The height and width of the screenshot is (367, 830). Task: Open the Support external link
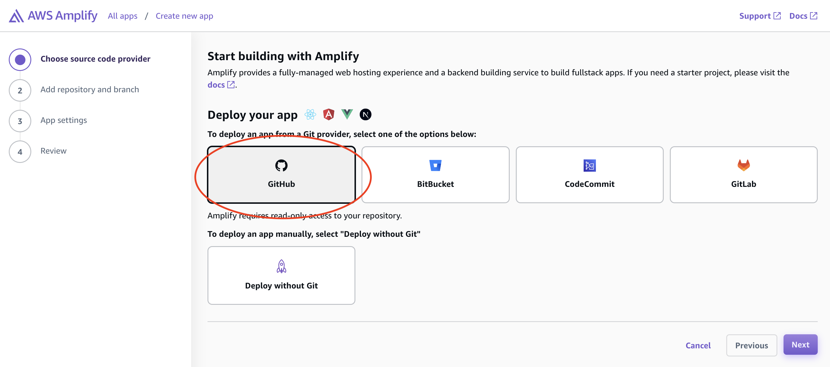(x=760, y=16)
